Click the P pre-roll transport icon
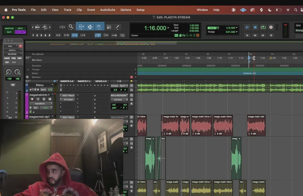This screenshot has height=196, width=303. 271,27
